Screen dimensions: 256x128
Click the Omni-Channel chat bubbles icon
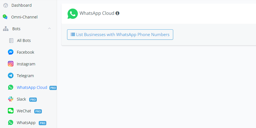click(5, 17)
